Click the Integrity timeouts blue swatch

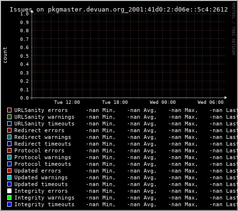[x=9, y=204]
